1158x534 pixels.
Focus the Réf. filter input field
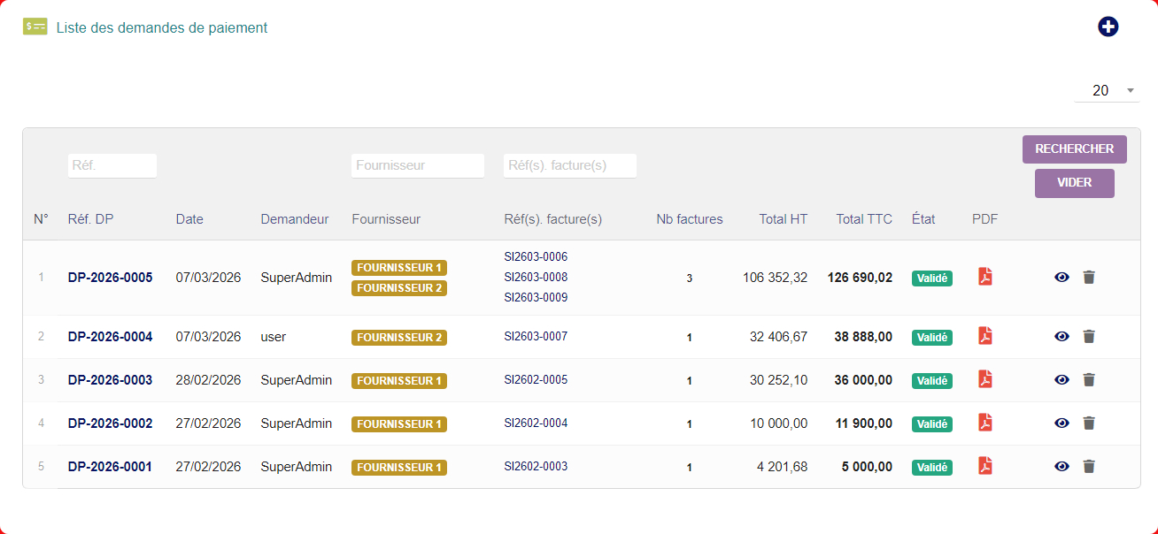point(112,165)
